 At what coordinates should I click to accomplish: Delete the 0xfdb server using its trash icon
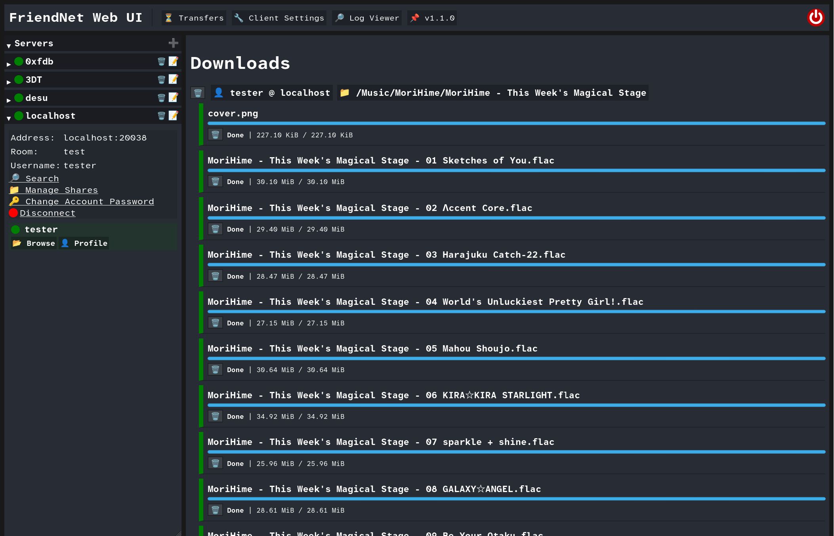point(161,61)
